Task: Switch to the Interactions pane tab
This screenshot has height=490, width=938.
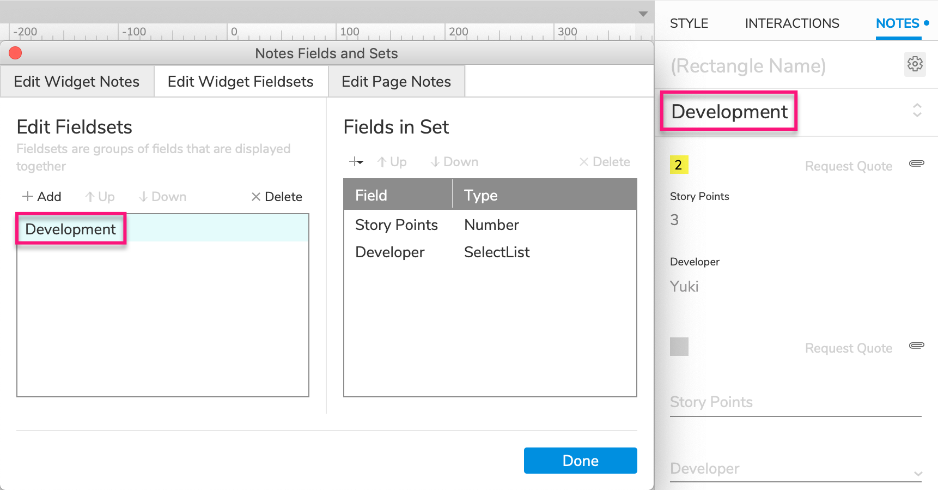Action: [x=791, y=23]
